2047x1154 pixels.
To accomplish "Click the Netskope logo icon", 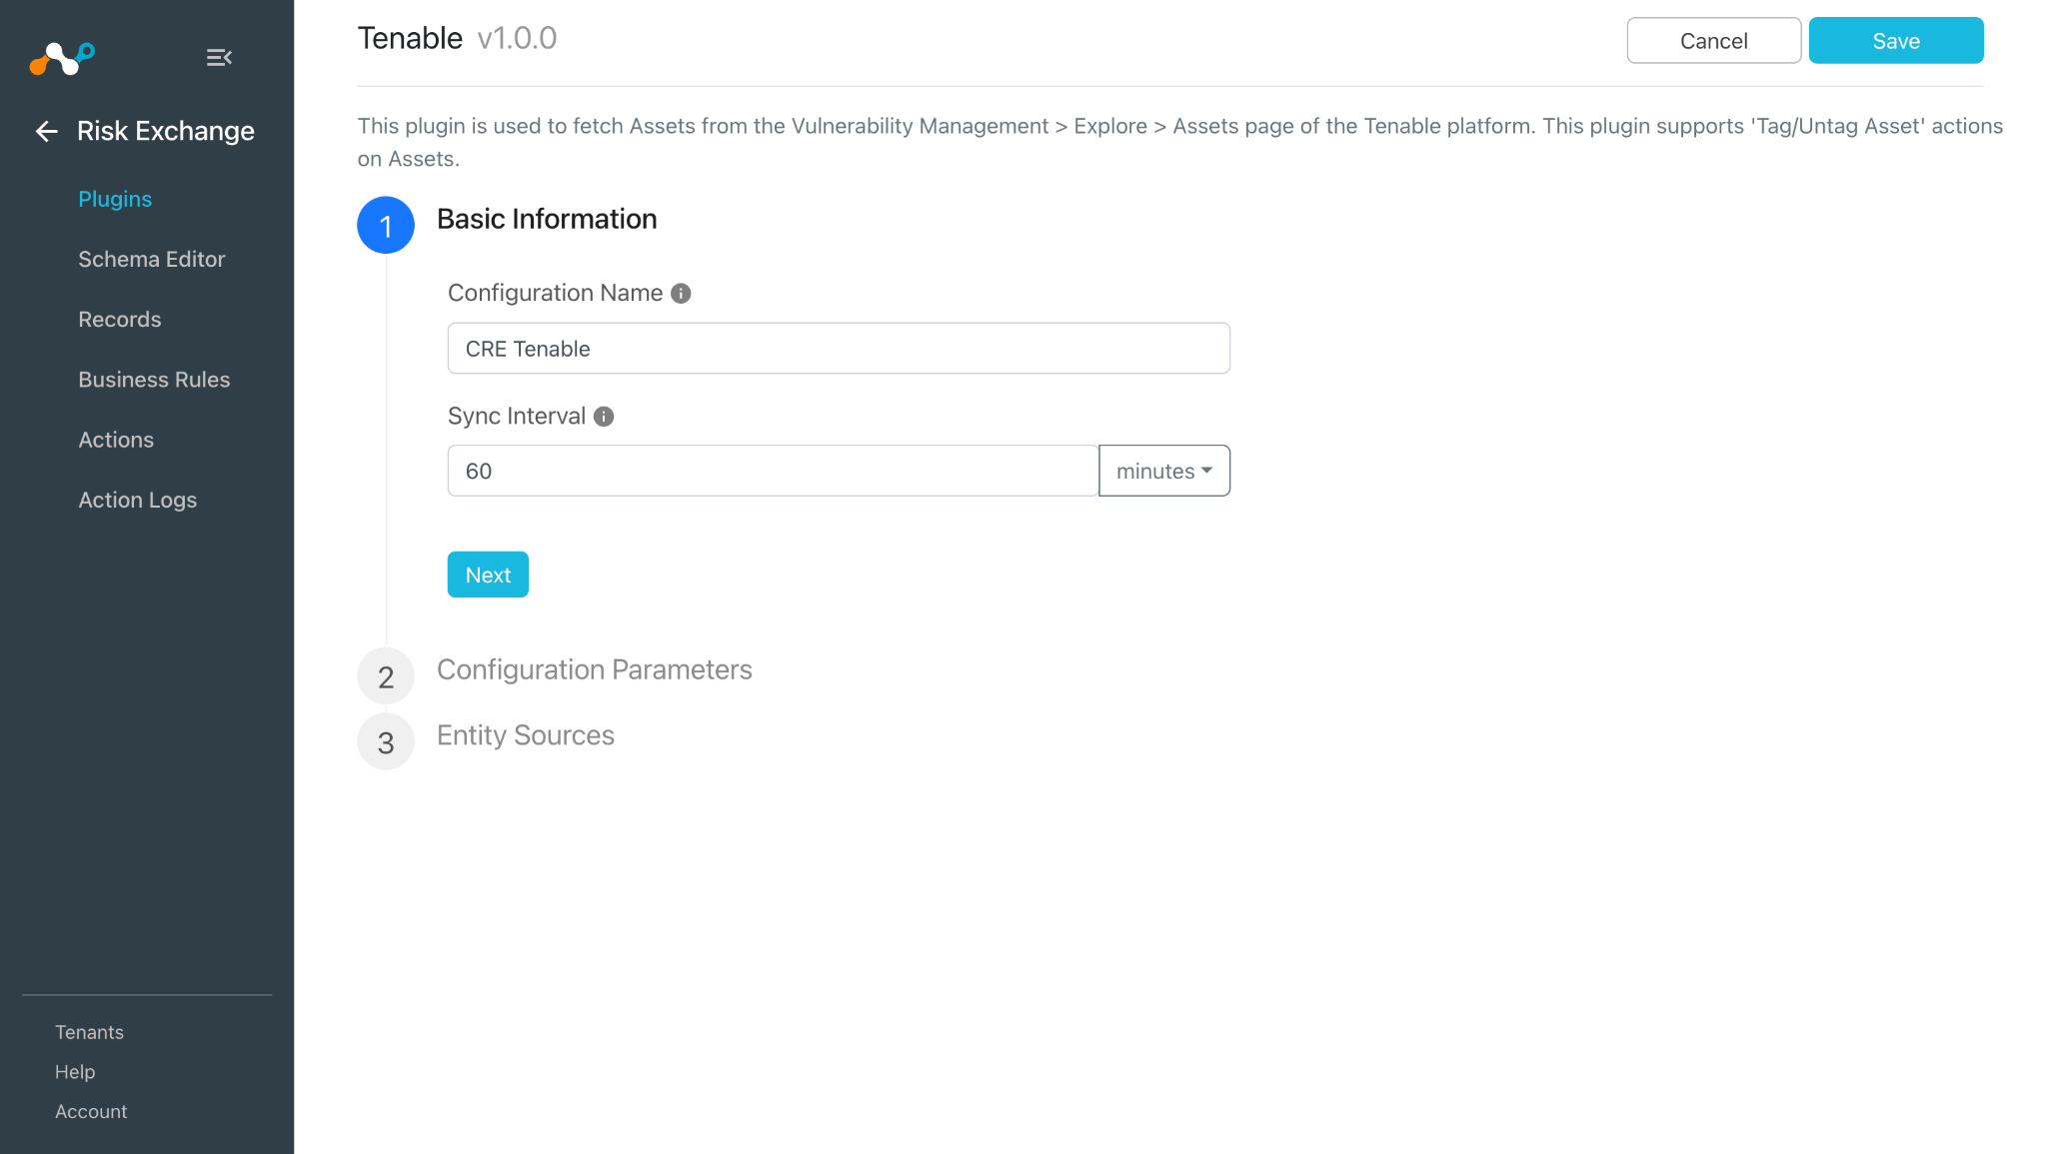I will 62,58.
